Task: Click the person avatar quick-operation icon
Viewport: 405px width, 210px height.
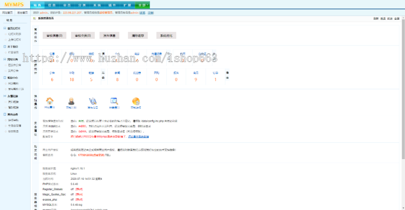Action: coord(71,101)
